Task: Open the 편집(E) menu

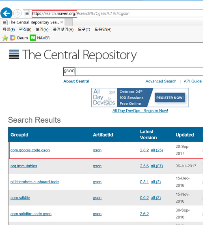Action: click(x=25, y=30)
